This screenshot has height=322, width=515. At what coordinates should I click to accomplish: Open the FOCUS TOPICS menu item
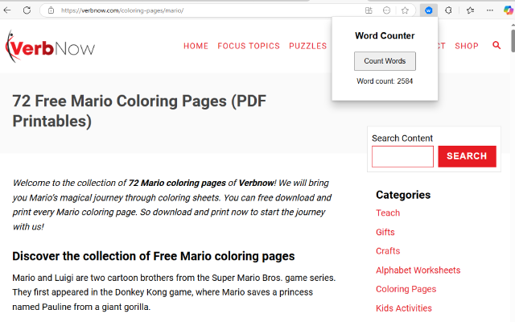click(x=249, y=46)
